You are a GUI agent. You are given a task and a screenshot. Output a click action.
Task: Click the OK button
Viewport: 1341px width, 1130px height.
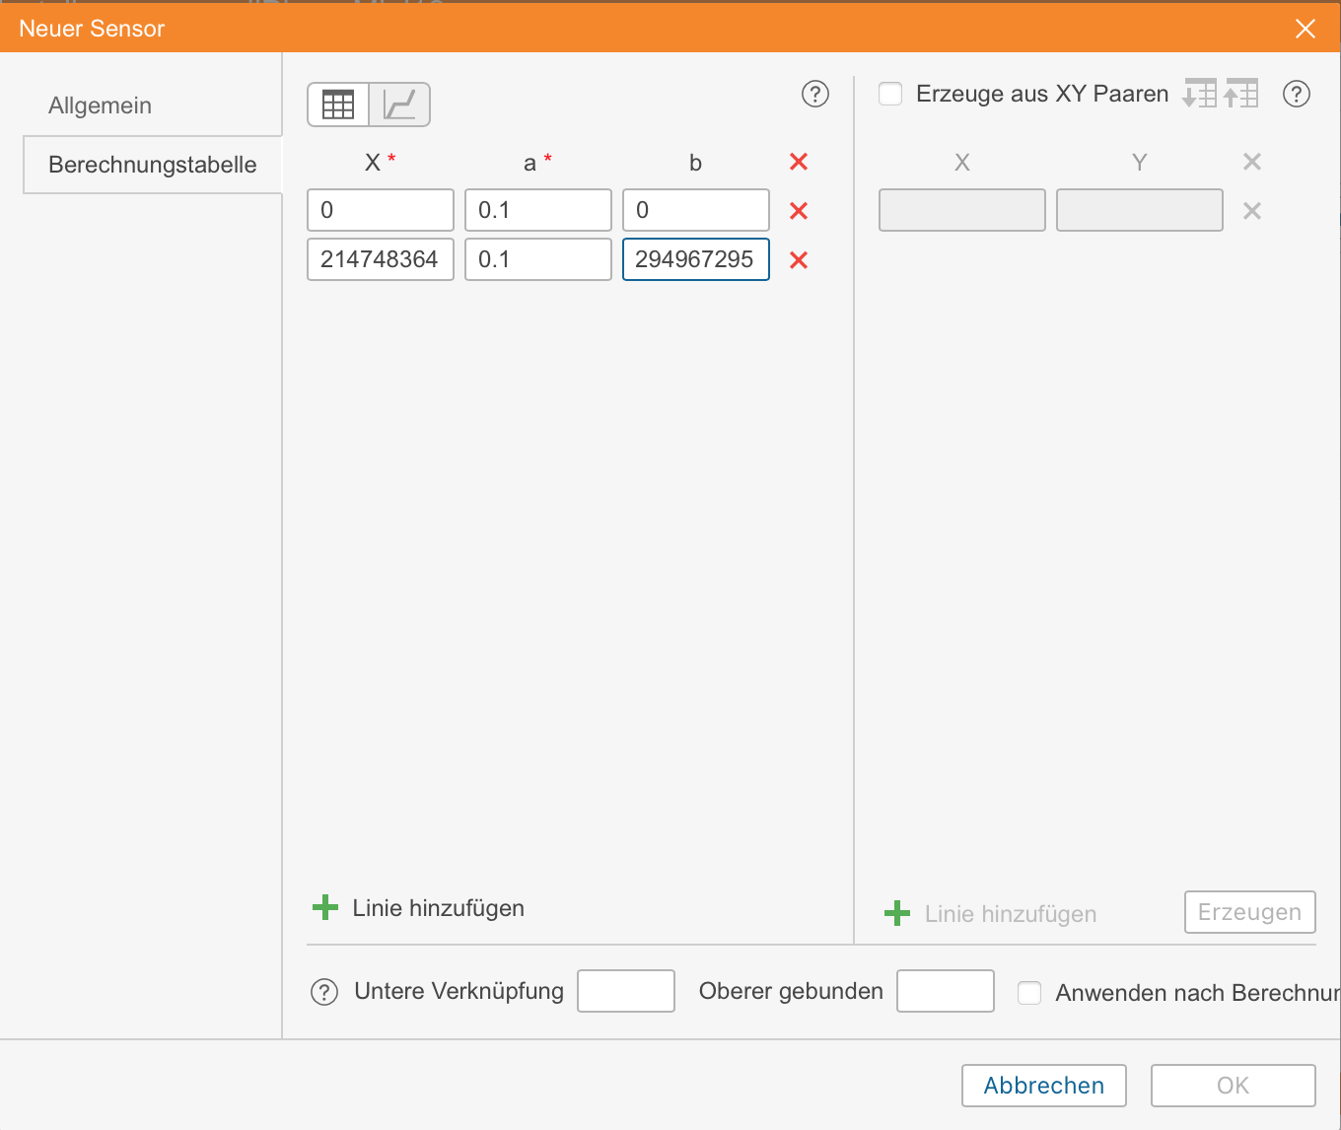[x=1233, y=1086]
